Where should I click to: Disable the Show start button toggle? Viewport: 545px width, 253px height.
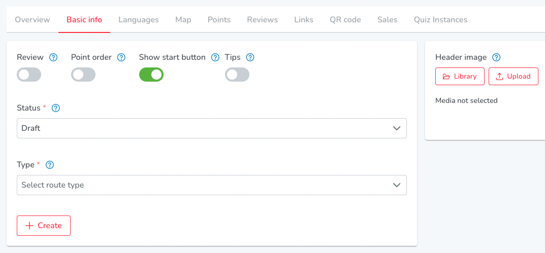coord(151,75)
